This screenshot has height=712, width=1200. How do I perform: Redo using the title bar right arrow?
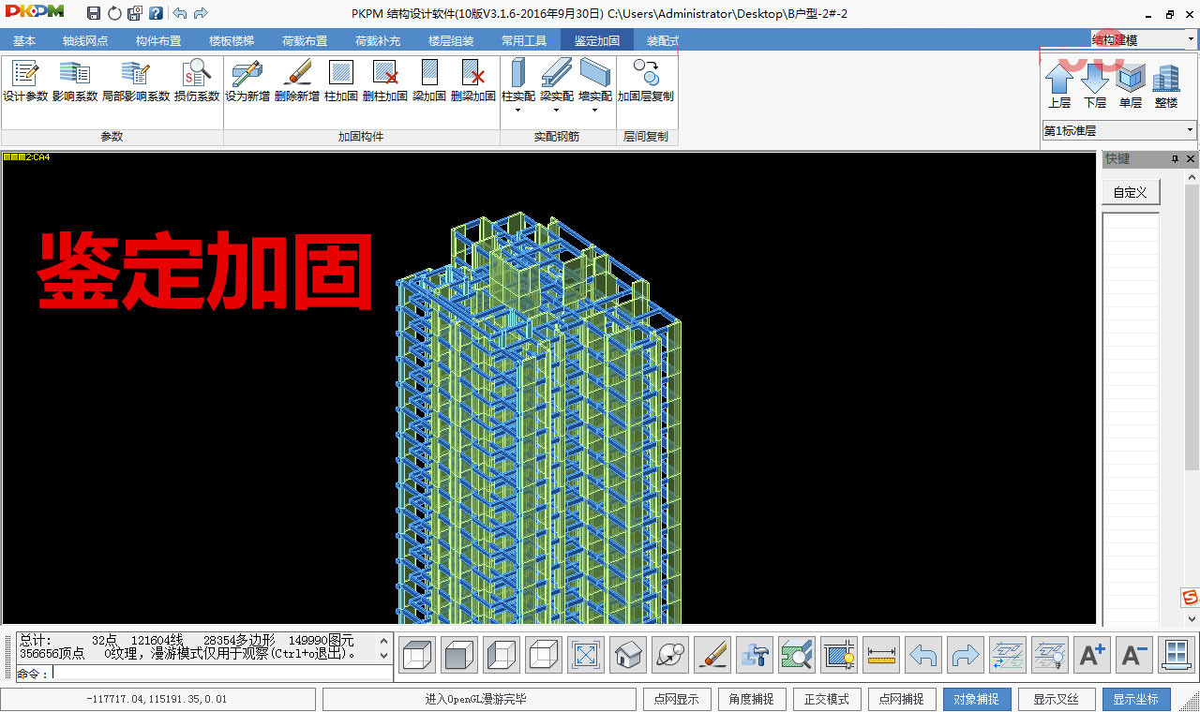201,13
